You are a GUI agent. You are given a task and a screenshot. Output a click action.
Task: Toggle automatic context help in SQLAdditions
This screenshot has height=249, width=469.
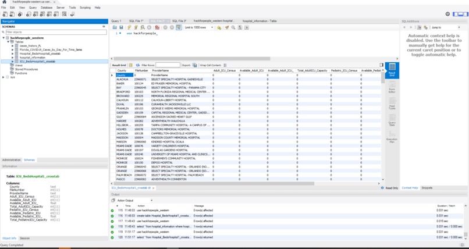(x=425, y=27)
